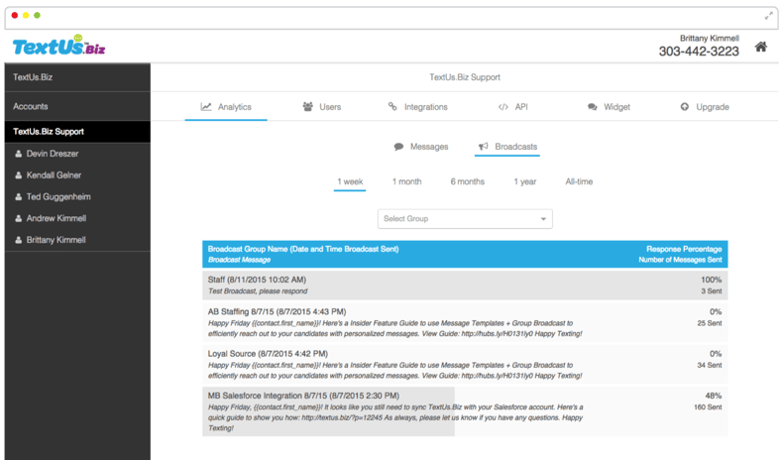Click the Widget chat bubbles icon
Viewport: 783px width, 460px height.
(593, 107)
